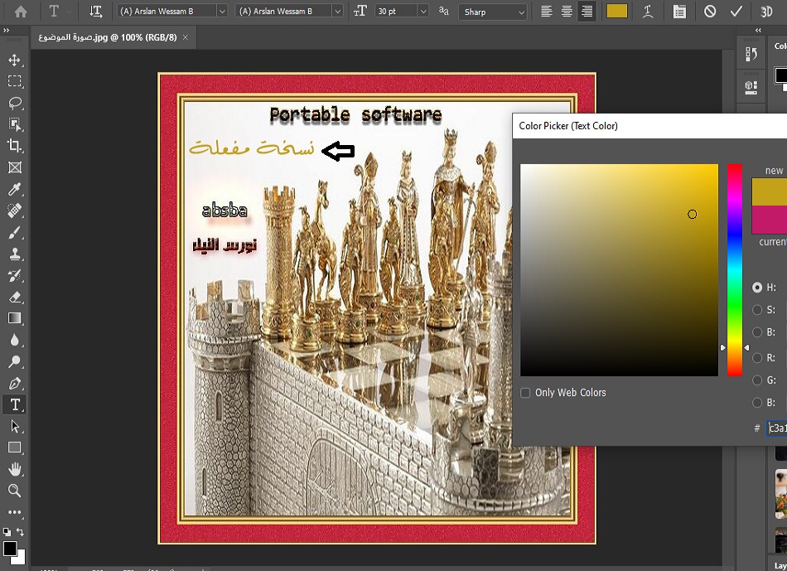Screen dimensions: 787x571
Task: Select the Eyedropper tool
Action: [x=14, y=189]
